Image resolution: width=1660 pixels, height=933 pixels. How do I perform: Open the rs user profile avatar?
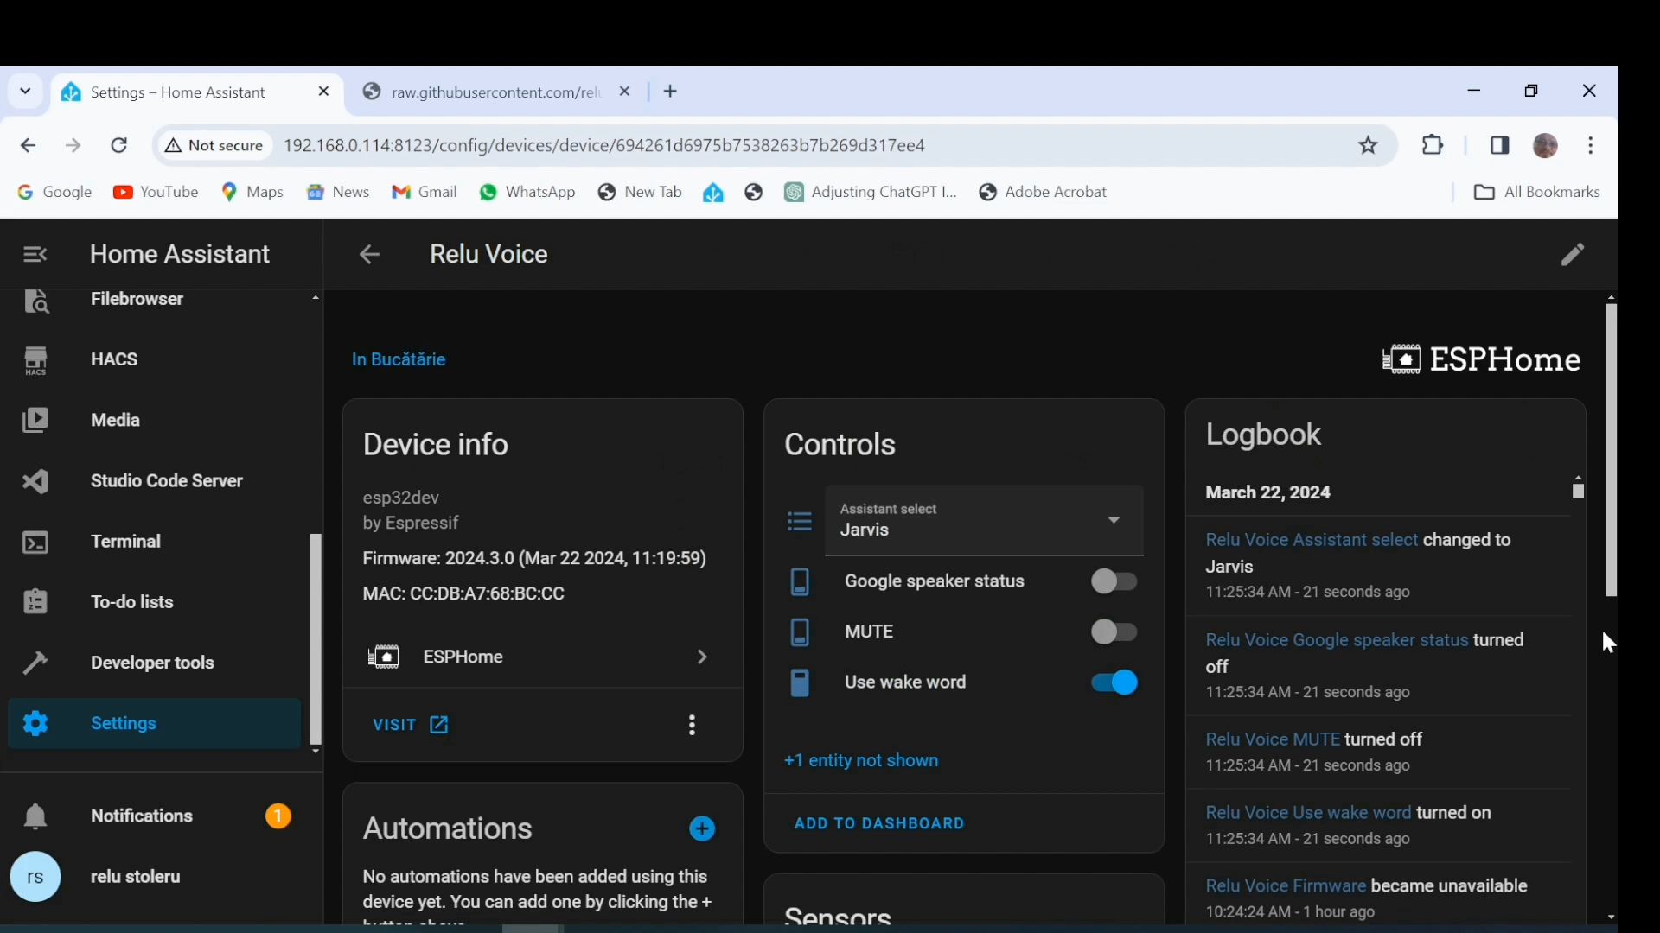(35, 877)
